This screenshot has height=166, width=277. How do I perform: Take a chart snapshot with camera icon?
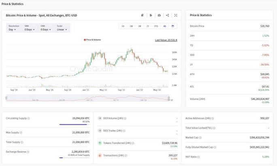pyautogui.click(x=159, y=15)
